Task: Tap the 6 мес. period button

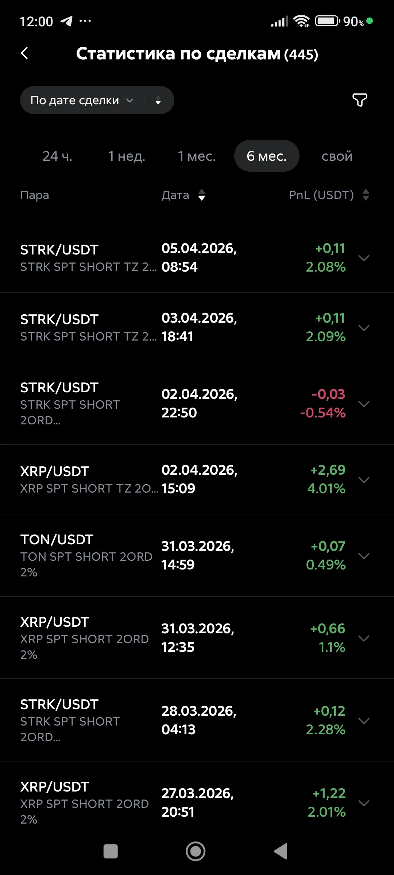Action: 267,156
